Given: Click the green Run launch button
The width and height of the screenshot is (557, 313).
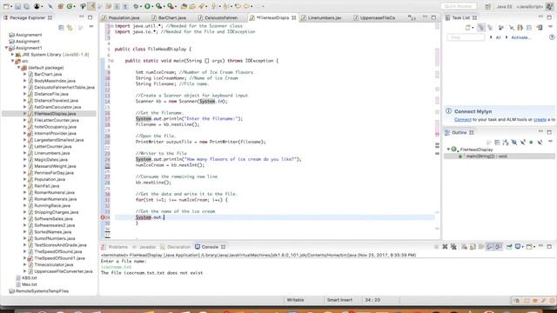Looking at the screenshot, I should pos(147,6).
